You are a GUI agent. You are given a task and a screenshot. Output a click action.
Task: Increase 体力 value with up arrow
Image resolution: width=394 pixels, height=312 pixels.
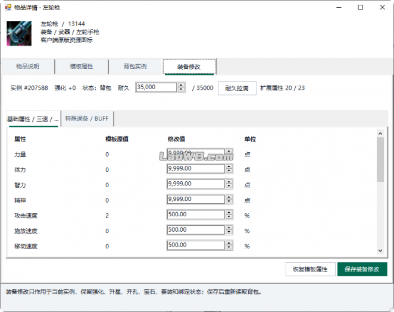pyautogui.click(x=229, y=166)
